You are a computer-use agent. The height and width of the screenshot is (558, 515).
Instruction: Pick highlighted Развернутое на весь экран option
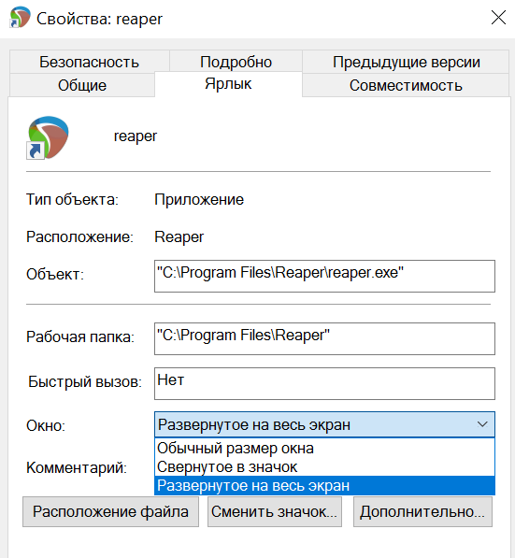pos(324,485)
